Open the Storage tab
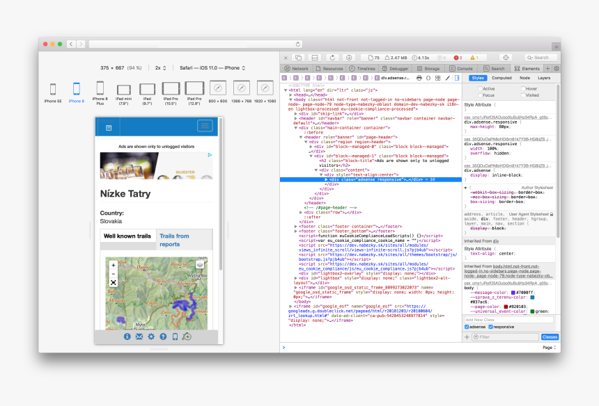599x406 pixels. click(428, 69)
